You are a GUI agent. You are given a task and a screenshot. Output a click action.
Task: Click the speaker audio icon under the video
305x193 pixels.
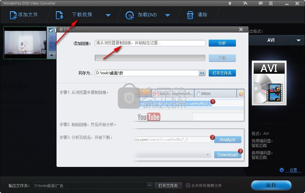[52, 55]
